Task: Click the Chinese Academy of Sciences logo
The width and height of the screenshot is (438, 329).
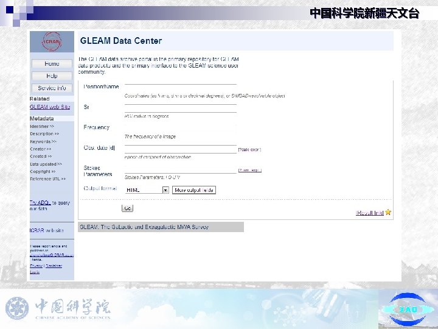Action: point(58,308)
